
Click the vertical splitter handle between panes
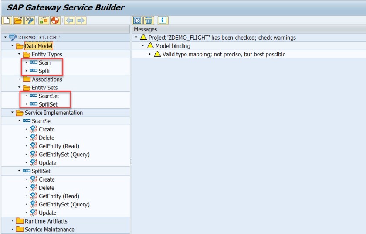pyautogui.click(x=131, y=161)
